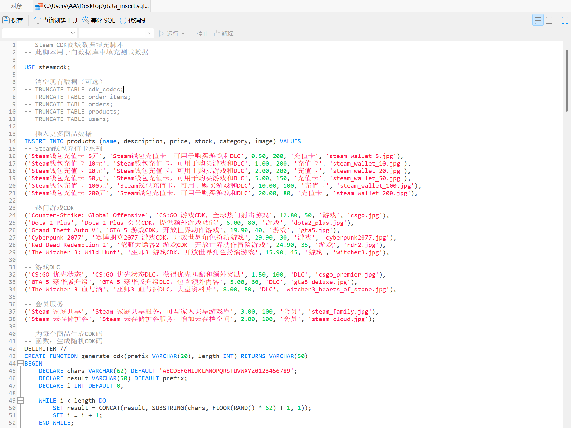This screenshot has height=428, width=571.
Task: Click 'VALUES' keyword on line 14
Action: (x=290, y=141)
